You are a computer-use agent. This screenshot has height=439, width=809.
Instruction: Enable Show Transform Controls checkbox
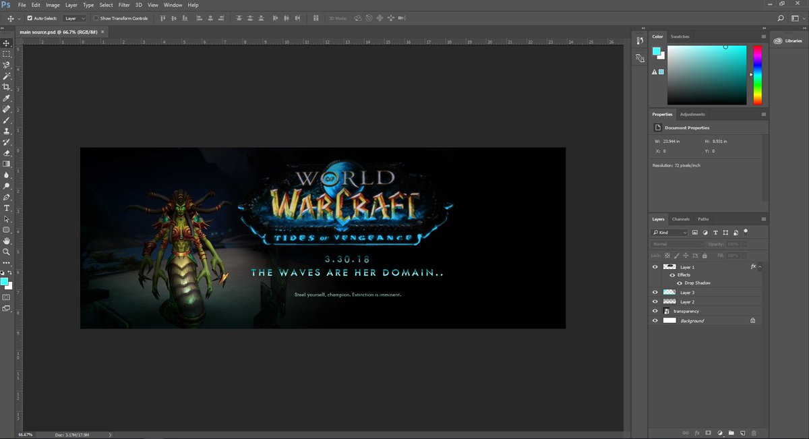96,18
